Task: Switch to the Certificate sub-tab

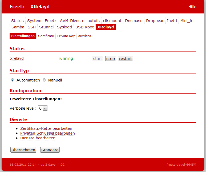Action: click(x=46, y=36)
